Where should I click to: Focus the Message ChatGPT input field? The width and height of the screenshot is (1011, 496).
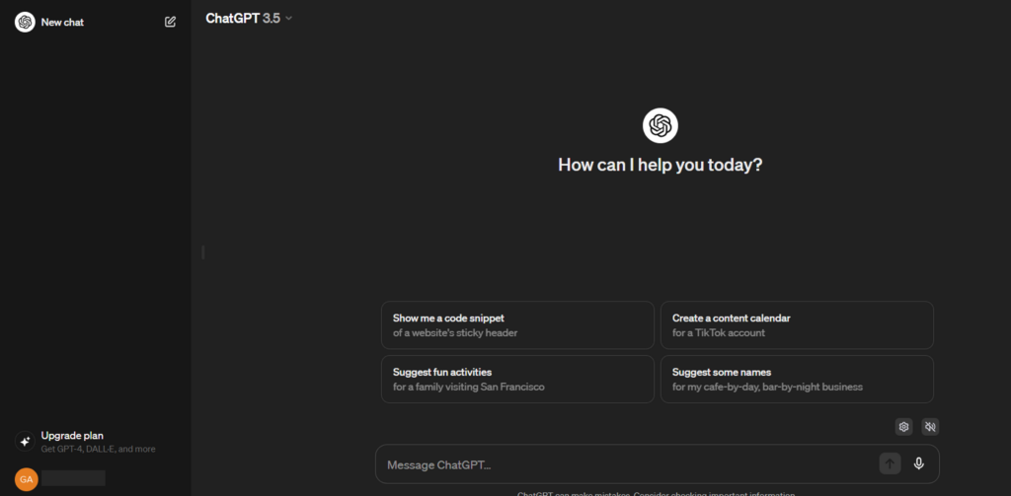click(x=622, y=464)
